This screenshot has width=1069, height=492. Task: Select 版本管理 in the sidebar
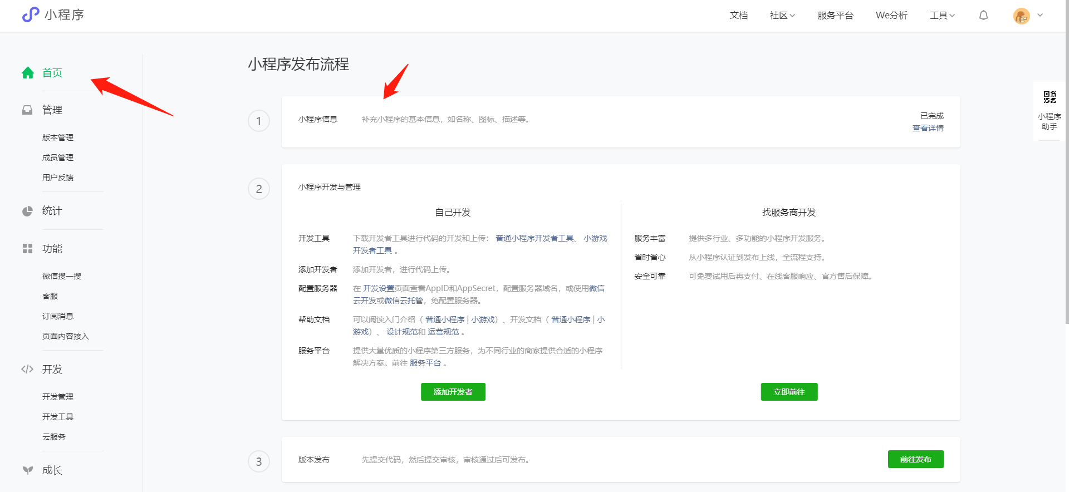(x=58, y=137)
